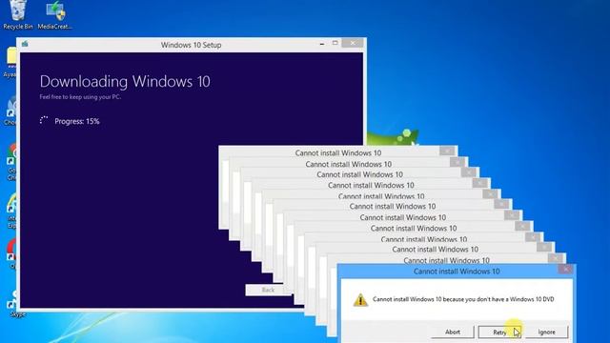The height and width of the screenshot is (343, 610).
Task: Click the Retry button
Action: (499, 333)
